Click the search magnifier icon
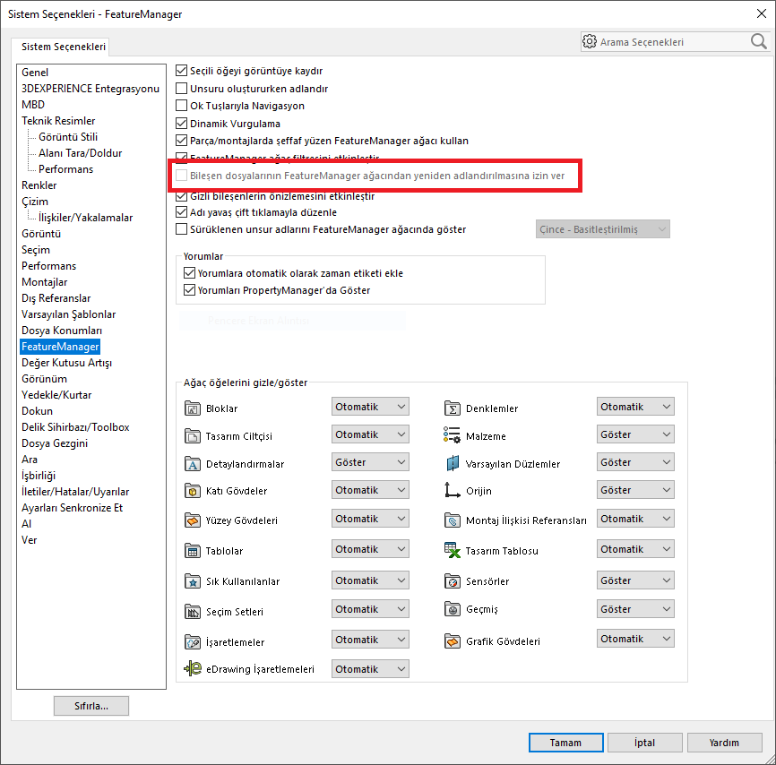The width and height of the screenshot is (776, 765). tap(758, 41)
